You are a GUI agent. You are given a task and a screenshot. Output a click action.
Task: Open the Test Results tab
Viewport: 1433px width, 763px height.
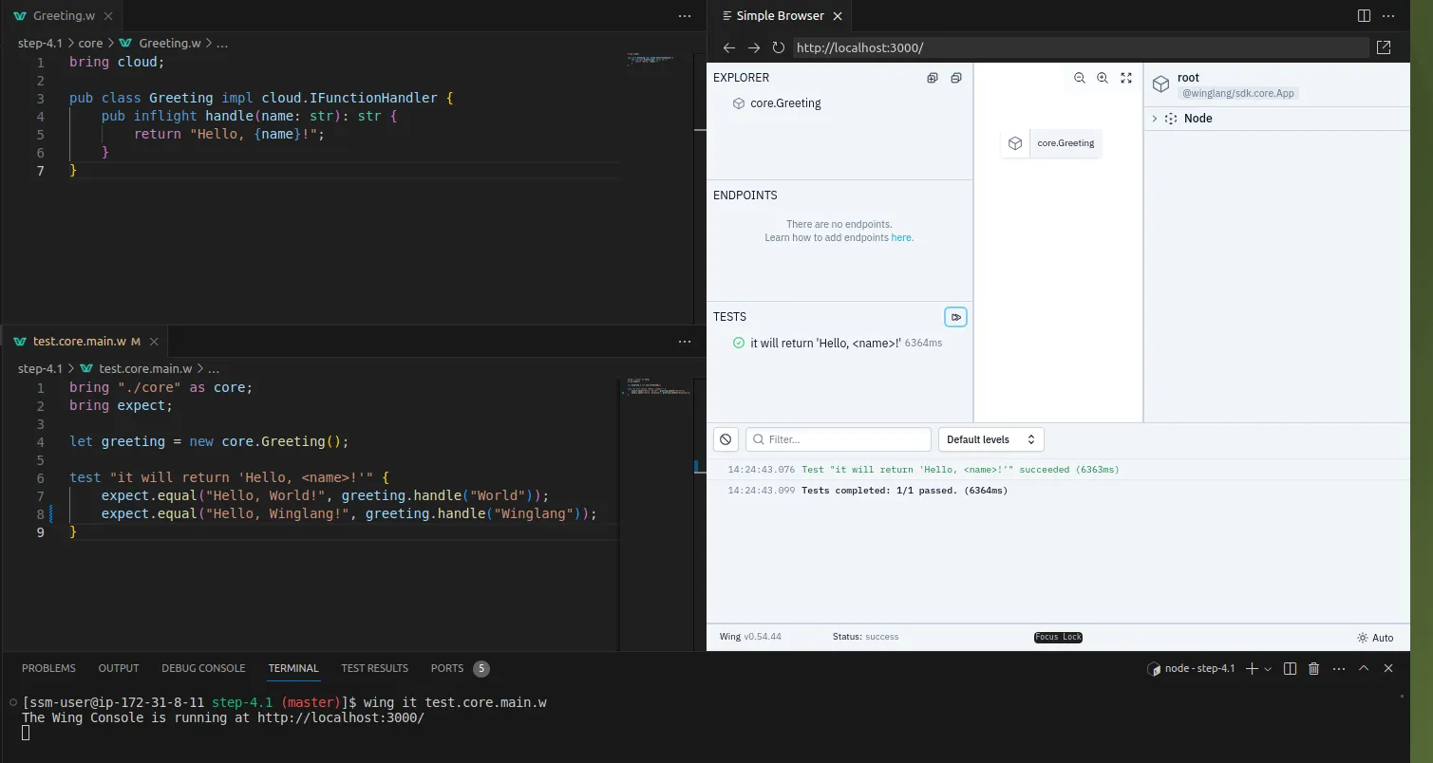(374, 668)
